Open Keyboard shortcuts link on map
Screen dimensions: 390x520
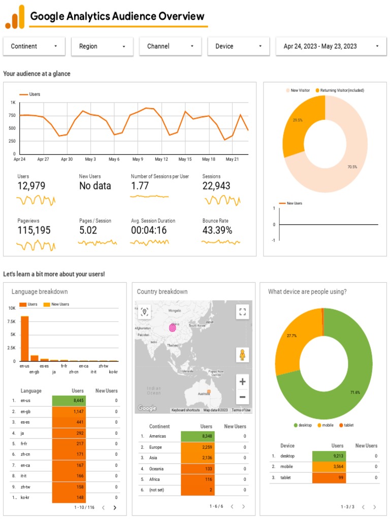185,410
